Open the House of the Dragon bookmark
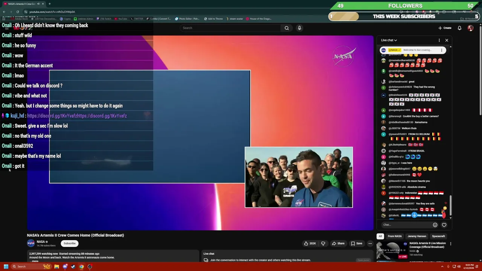The width and height of the screenshot is (482, 271). (x=258, y=19)
